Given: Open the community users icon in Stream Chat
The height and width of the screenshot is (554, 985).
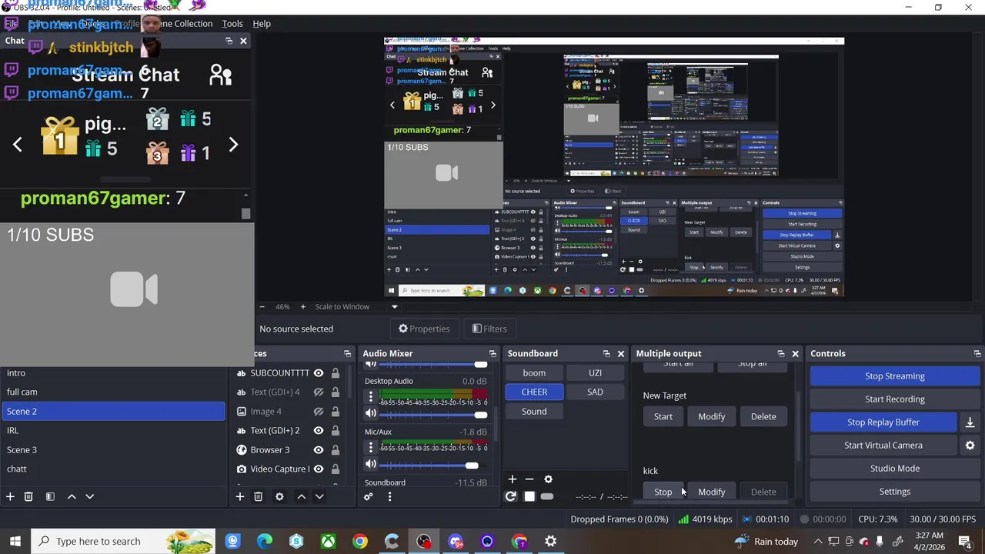Looking at the screenshot, I should pos(221,75).
